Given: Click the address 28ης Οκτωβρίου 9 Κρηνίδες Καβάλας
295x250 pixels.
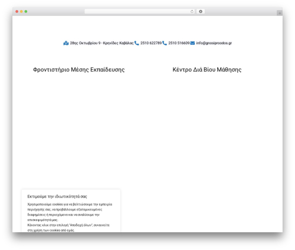Looking at the screenshot, I should coord(101,43).
